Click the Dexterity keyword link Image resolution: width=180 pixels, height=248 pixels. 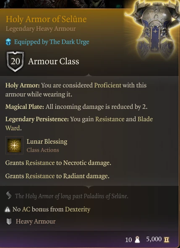point(78,209)
